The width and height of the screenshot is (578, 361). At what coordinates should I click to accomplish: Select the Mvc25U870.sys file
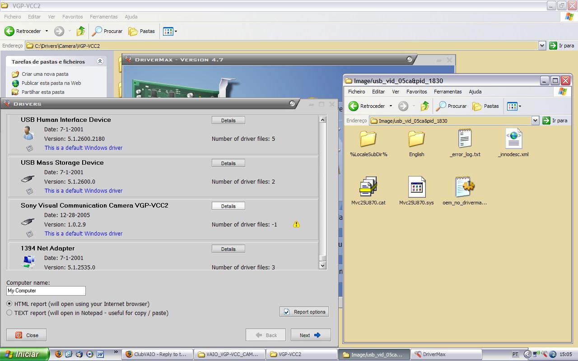(416, 191)
